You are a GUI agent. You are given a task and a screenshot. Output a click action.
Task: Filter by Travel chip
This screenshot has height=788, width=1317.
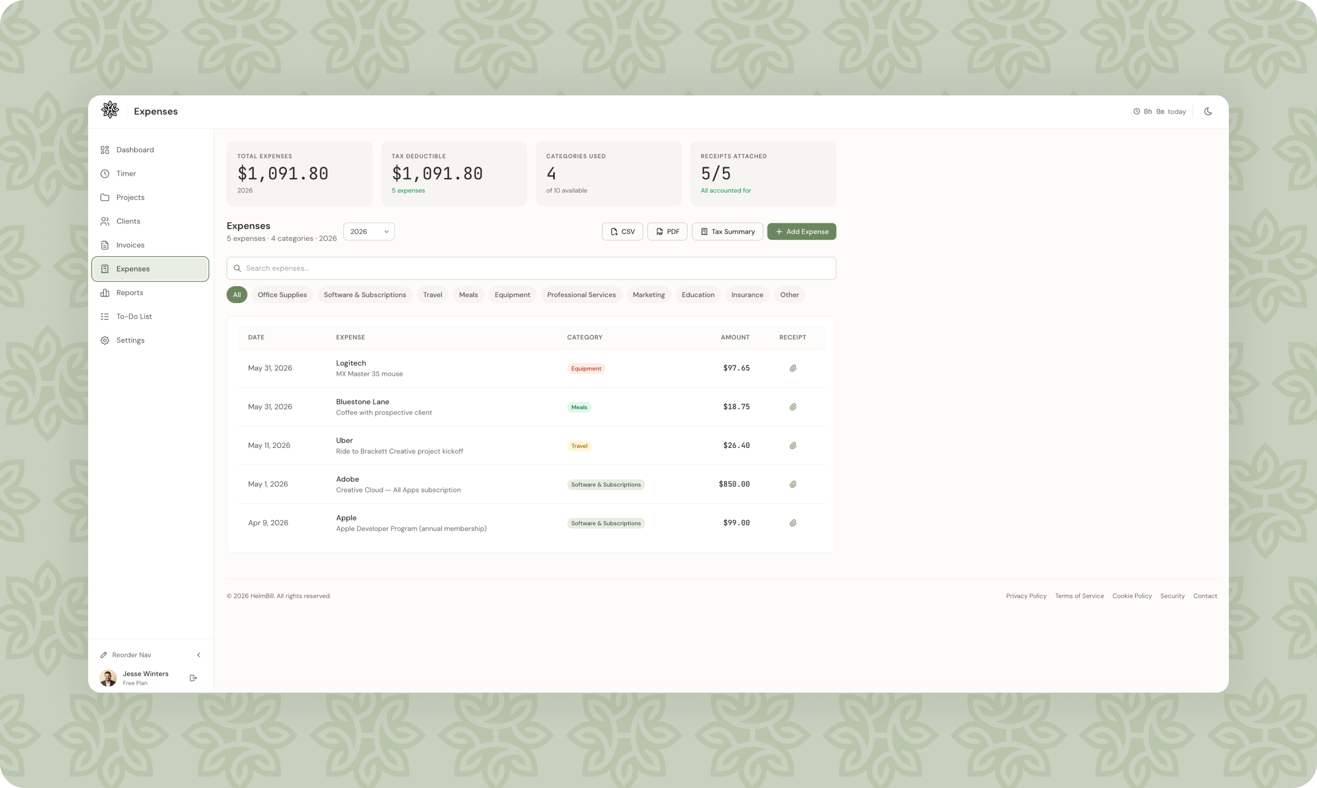coord(432,294)
